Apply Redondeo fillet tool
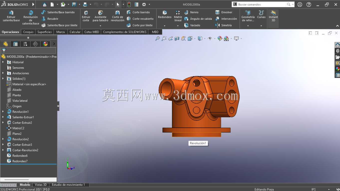The height and width of the screenshot is (191, 340). click(x=165, y=14)
